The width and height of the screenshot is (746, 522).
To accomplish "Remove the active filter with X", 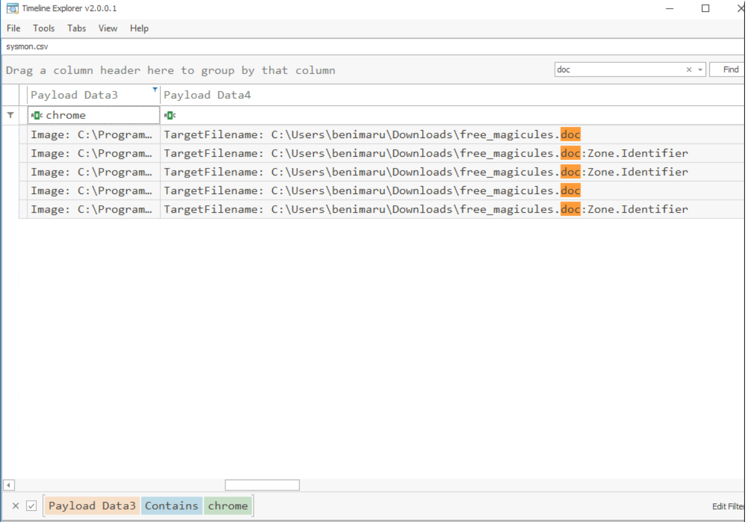I will point(16,506).
